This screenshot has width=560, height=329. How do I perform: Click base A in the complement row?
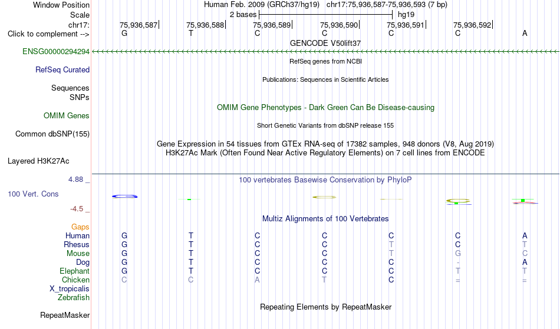(525, 34)
